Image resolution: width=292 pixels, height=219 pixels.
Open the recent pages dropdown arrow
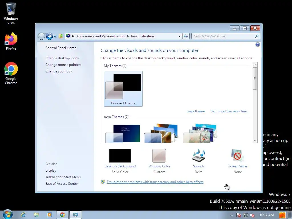[x=55, y=36]
